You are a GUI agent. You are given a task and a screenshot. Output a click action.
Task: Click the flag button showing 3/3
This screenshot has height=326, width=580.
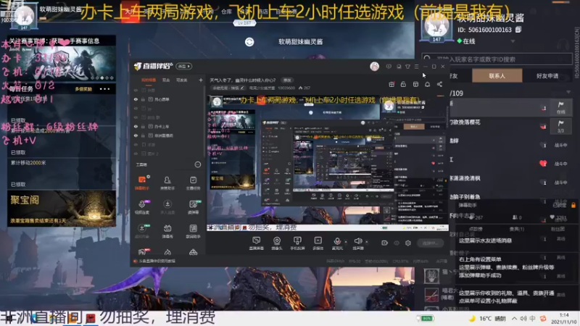560,126
